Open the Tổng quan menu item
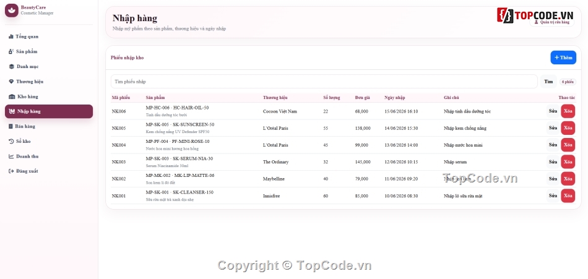 point(49,36)
